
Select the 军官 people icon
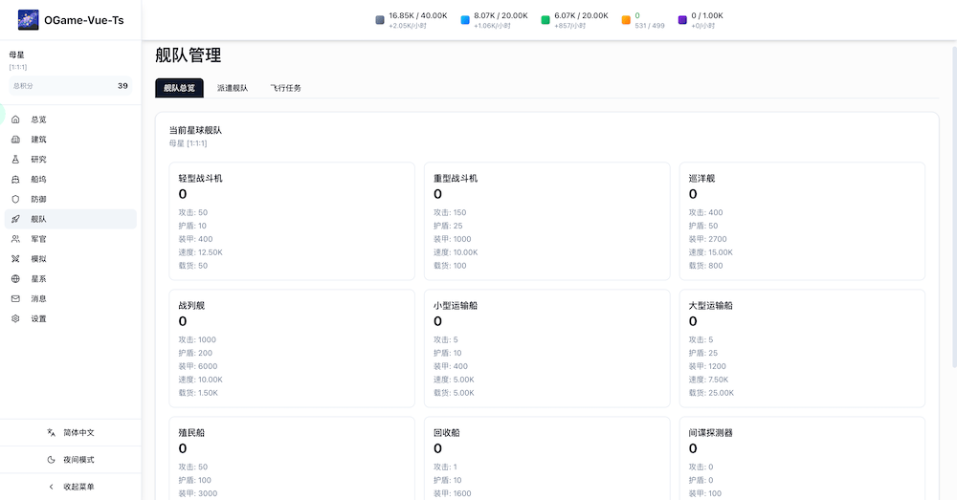15,239
